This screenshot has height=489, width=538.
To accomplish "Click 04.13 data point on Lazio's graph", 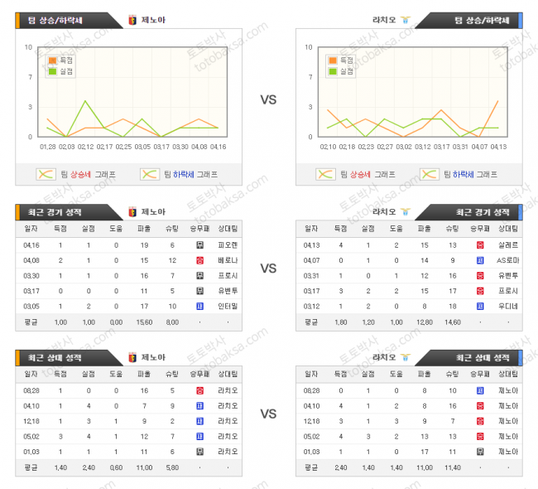I will click(497, 101).
